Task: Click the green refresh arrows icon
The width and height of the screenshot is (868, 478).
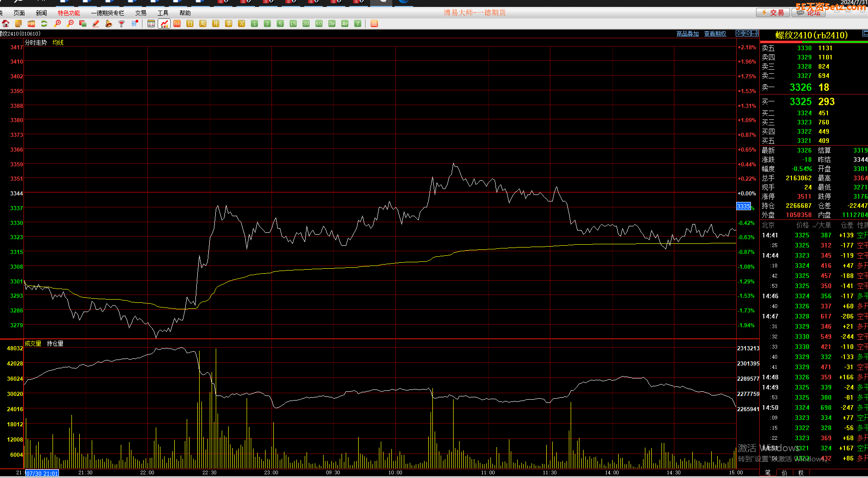Action: [44, 24]
